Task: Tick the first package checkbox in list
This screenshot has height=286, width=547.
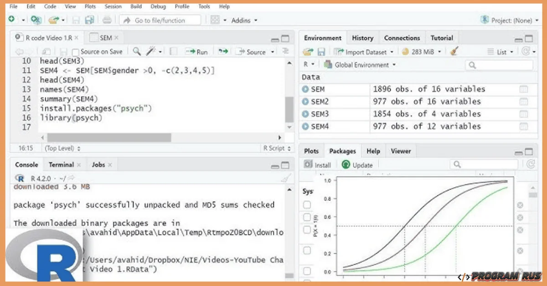Action: (307, 205)
